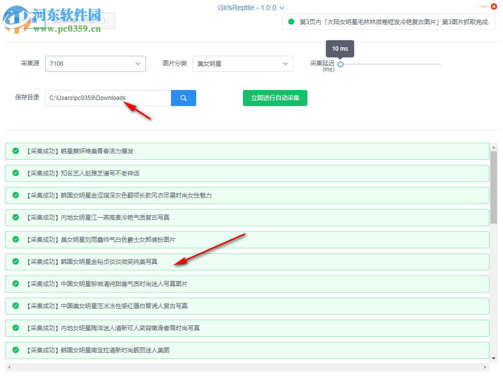Click the green status dot in notification
Viewport: 503px width, 377px height.
point(291,22)
